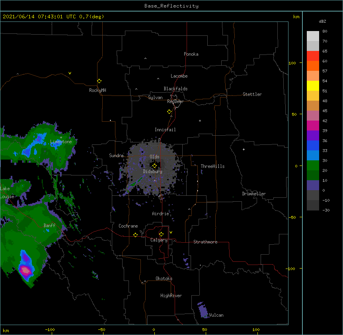Click the yellow v marker northwest of RockyMH
343x335 pixels.
pos(70,73)
